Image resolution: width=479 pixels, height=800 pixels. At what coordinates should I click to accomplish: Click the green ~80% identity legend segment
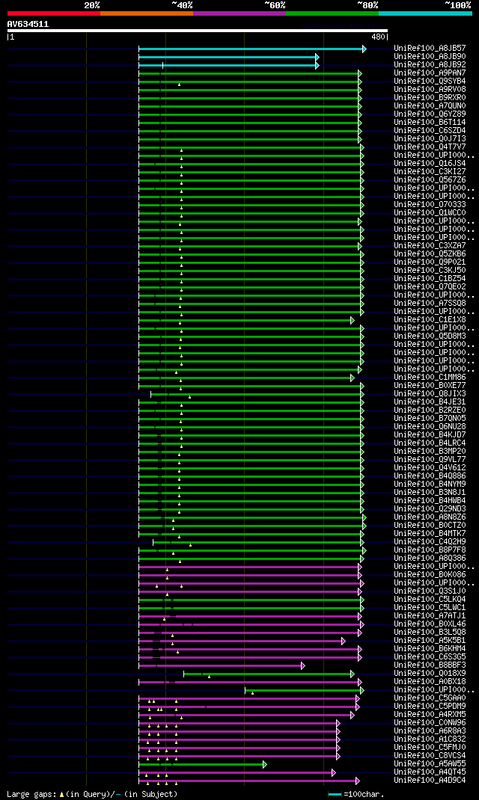coord(332,13)
